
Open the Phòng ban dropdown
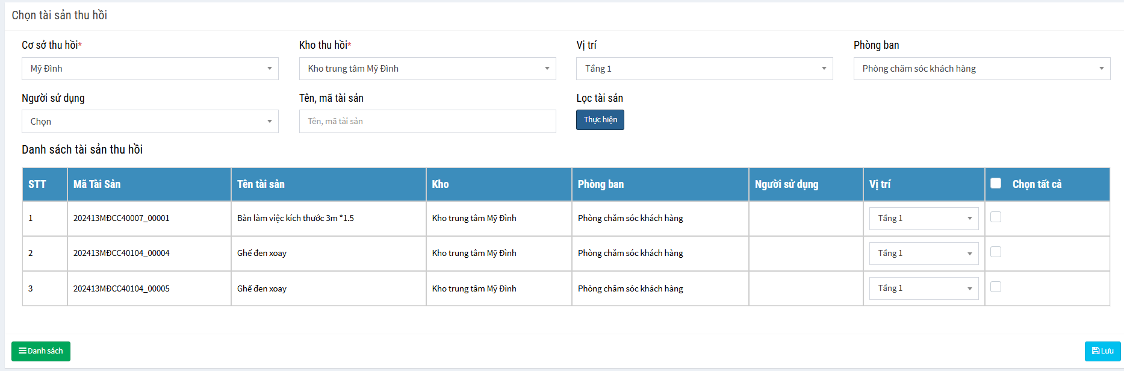click(982, 69)
